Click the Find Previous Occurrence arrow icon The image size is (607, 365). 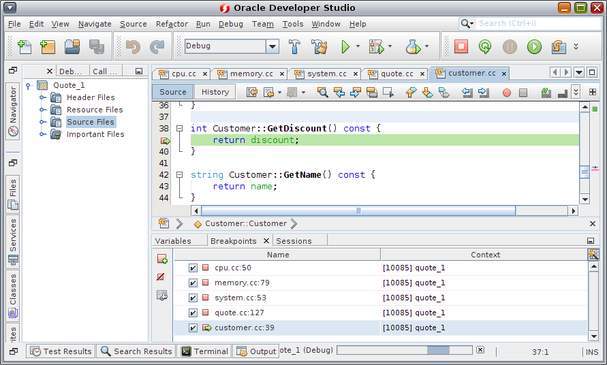339,92
